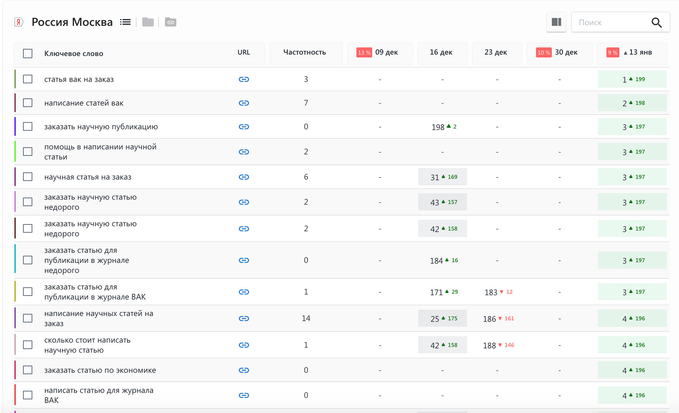
Task: Click position cell 2 ▲198 in 13 янв
Action: [632, 103]
